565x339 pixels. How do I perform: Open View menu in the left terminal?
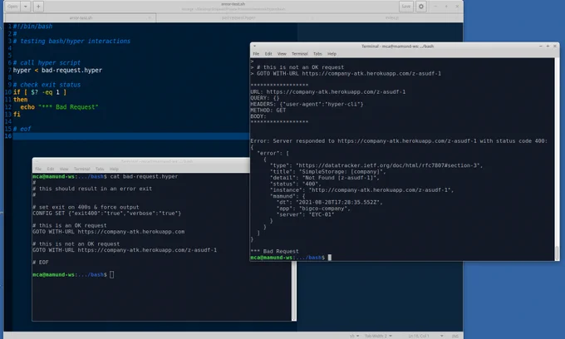[x=64, y=169]
